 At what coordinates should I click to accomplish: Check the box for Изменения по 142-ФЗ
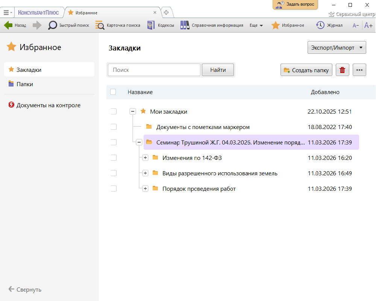pyautogui.click(x=114, y=158)
